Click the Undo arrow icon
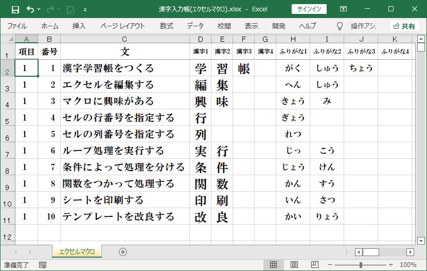427x271 pixels. pyautogui.click(x=30, y=10)
